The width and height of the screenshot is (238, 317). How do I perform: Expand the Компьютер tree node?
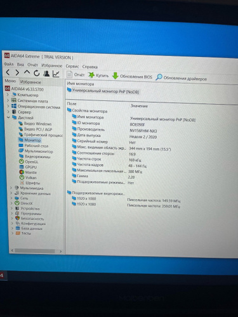pyautogui.click(x=8, y=94)
